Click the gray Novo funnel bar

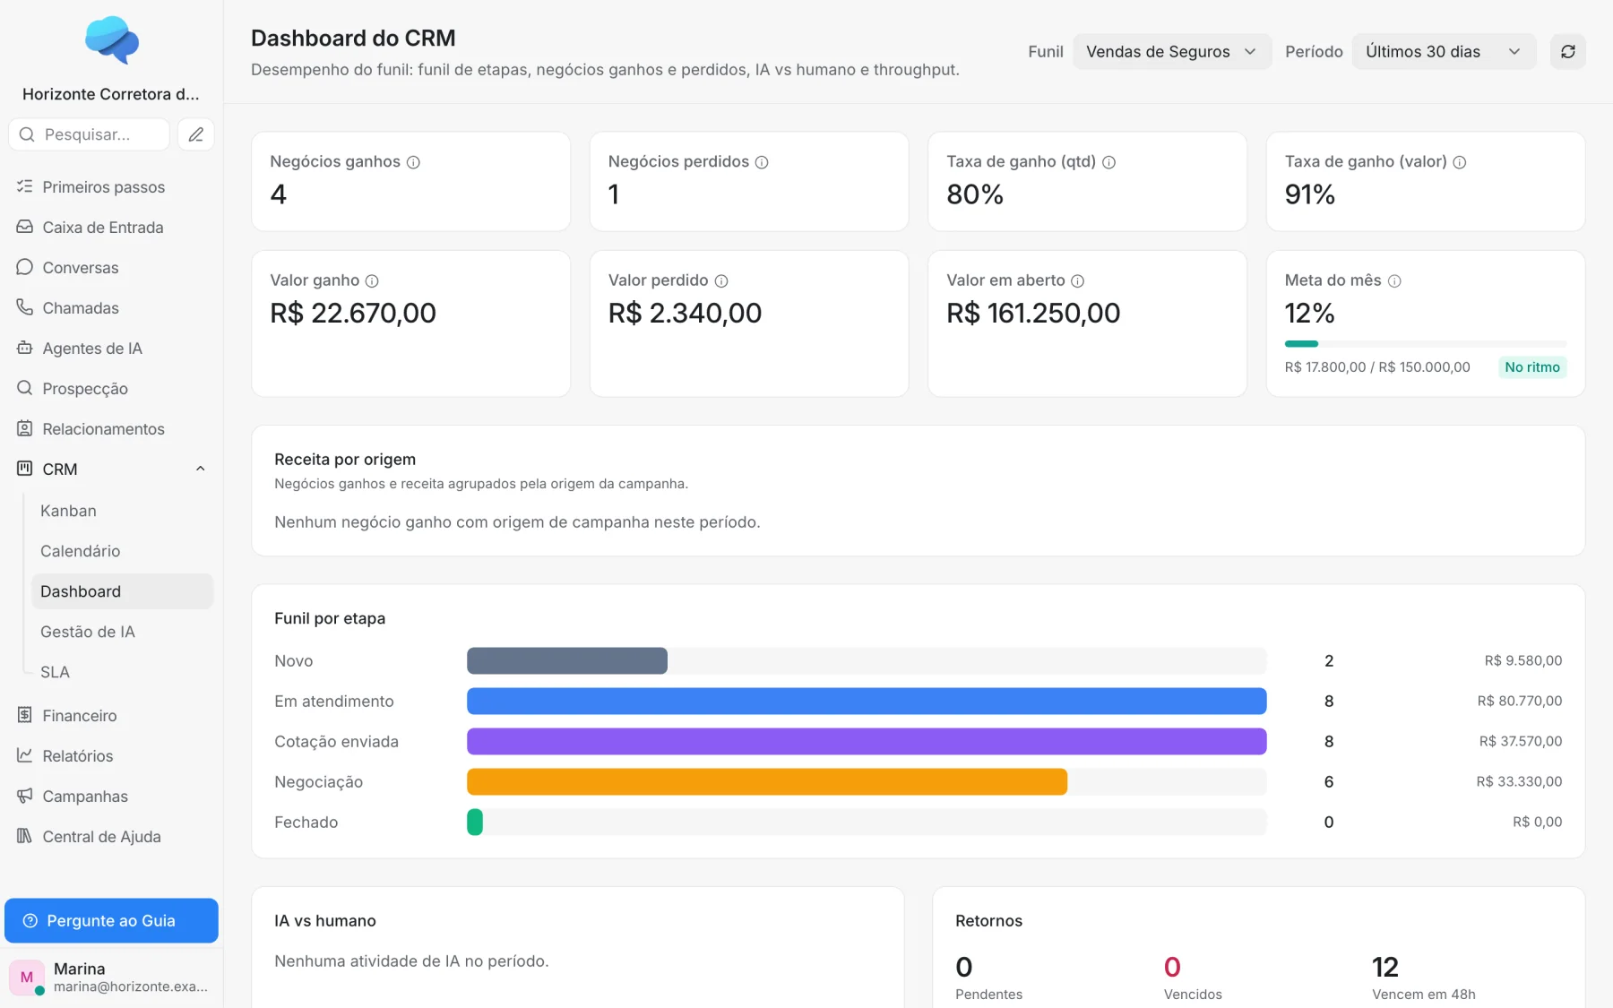point(567,660)
